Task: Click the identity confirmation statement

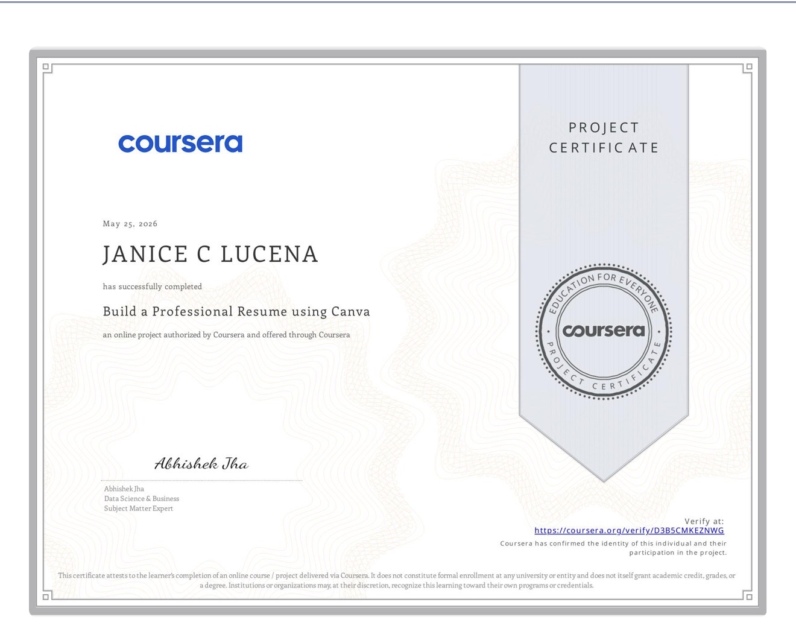Action: pyautogui.click(x=613, y=548)
